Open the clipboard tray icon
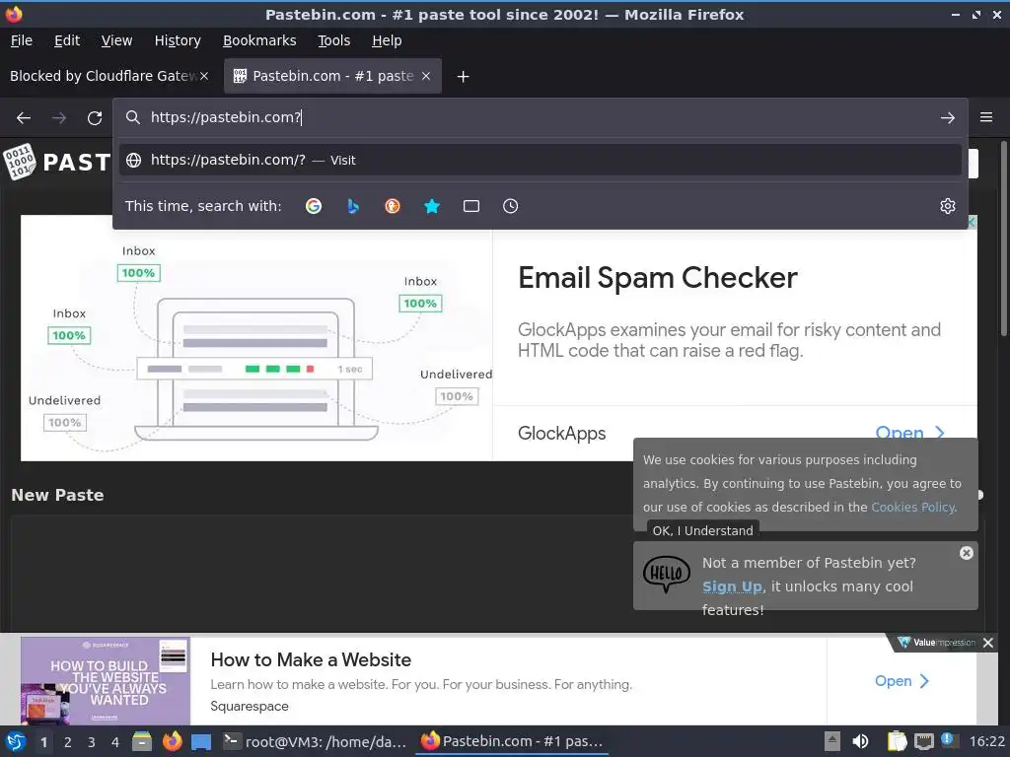Image resolution: width=1010 pixels, height=757 pixels. pyautogui.click(x=897, y=741)
